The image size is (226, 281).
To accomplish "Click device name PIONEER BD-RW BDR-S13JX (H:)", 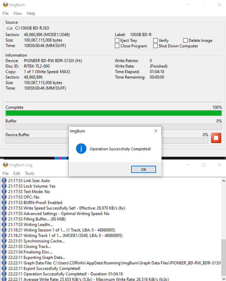I will (53, 61).
